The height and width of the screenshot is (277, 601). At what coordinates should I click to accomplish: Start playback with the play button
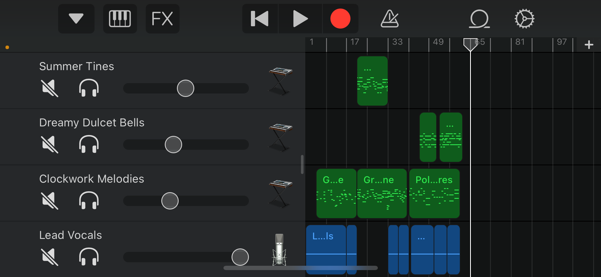(300, 19)
